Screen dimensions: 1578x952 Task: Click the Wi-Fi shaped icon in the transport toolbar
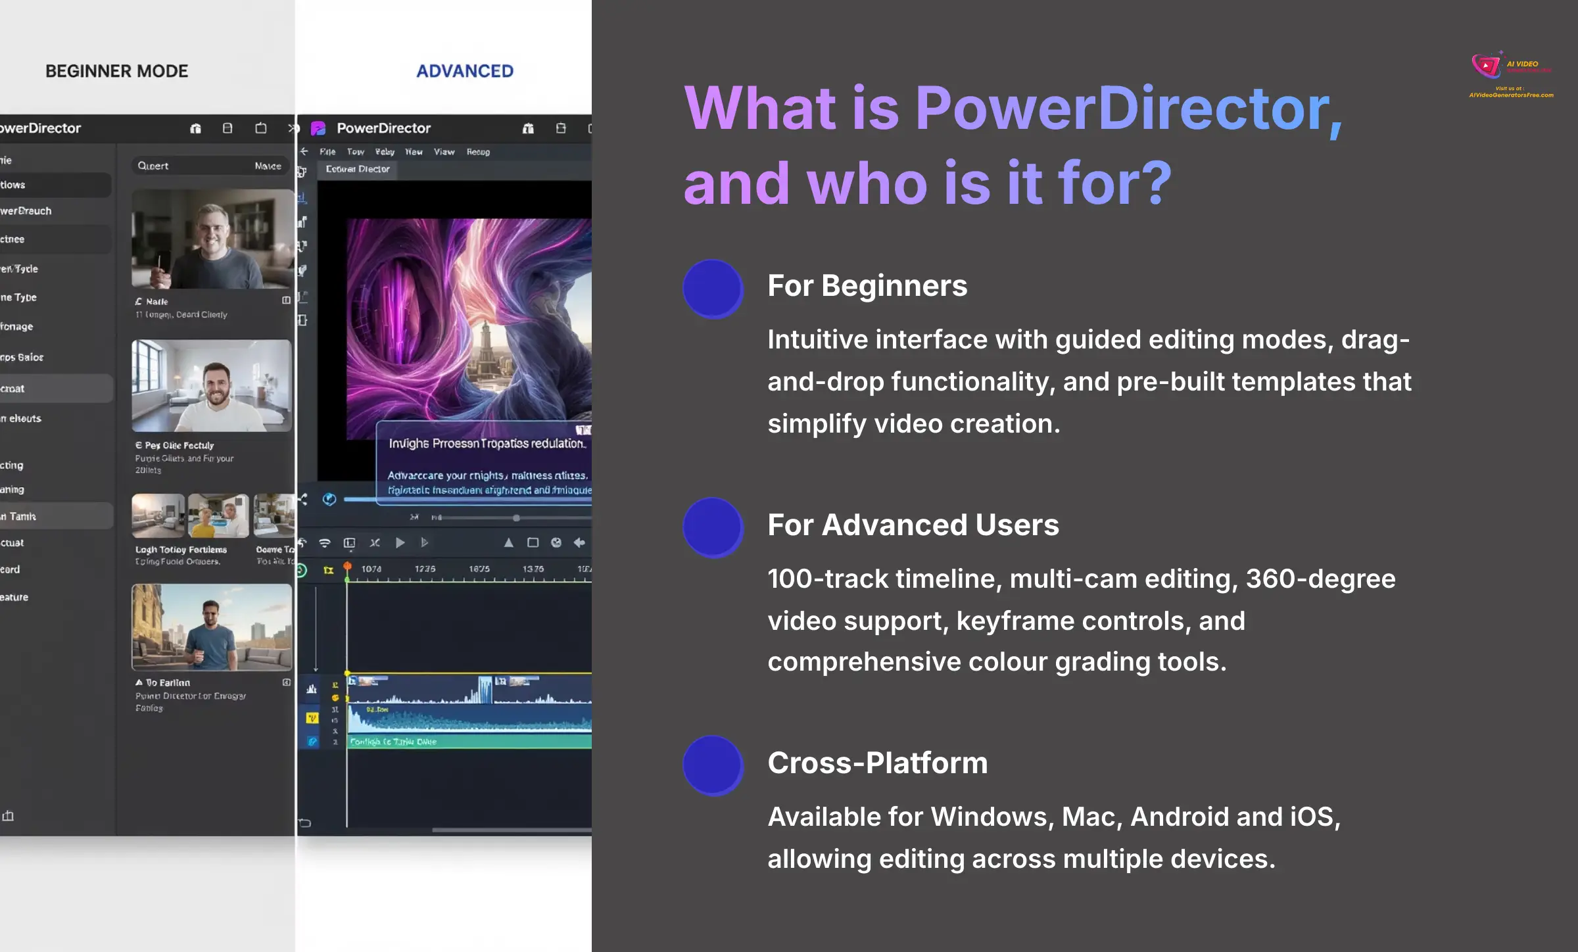click(x=325, y=543)
